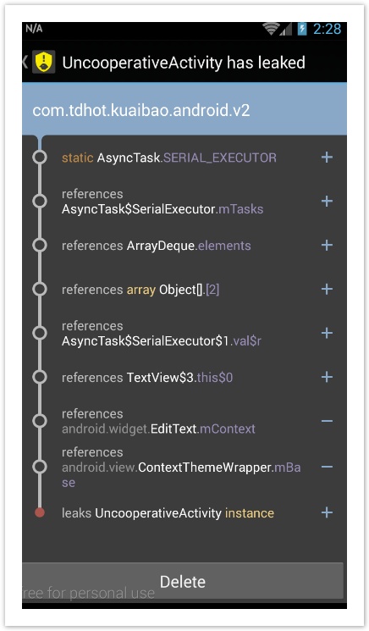Tap the SERIAL_EXECUTOR node circle
The width and height of the screenshot is (369, 631).
pos(40,157)
